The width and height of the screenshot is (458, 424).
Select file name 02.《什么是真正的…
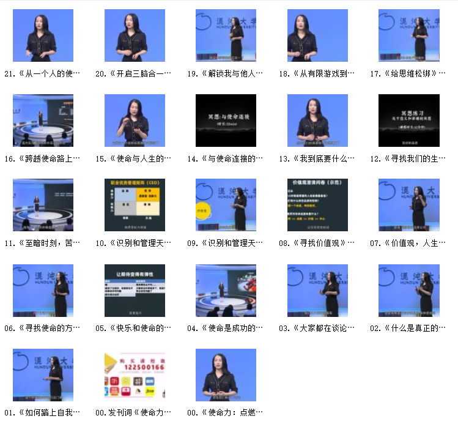(x=408, y=328)
